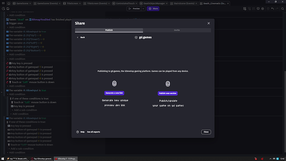Viewport: 286px width, 161px height.
Task: Collapse the event using left margin chevron
Action: pos(2,92)
